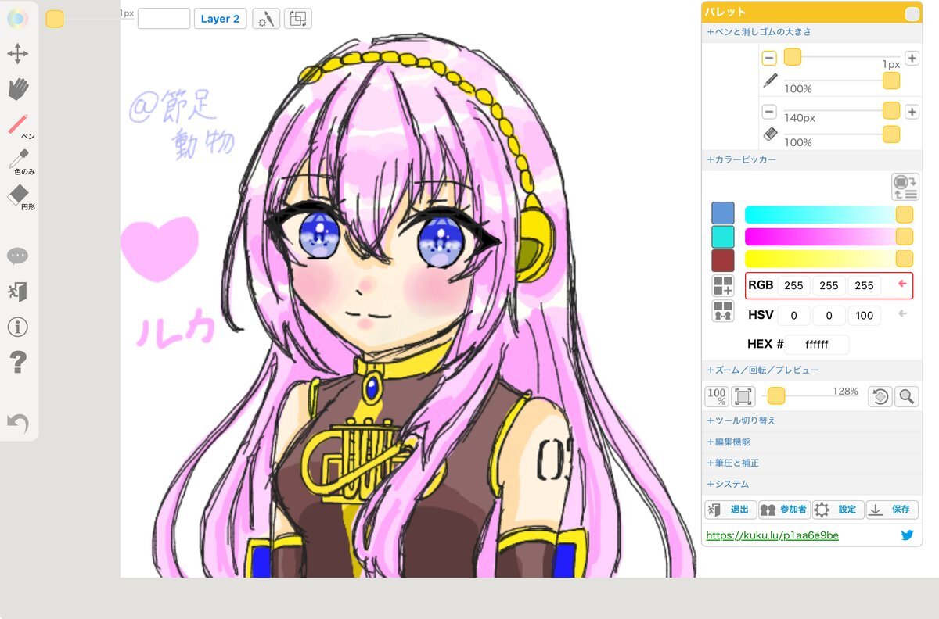
Task: Click the empty box left of Layer 2
Action: pos(164,19)
